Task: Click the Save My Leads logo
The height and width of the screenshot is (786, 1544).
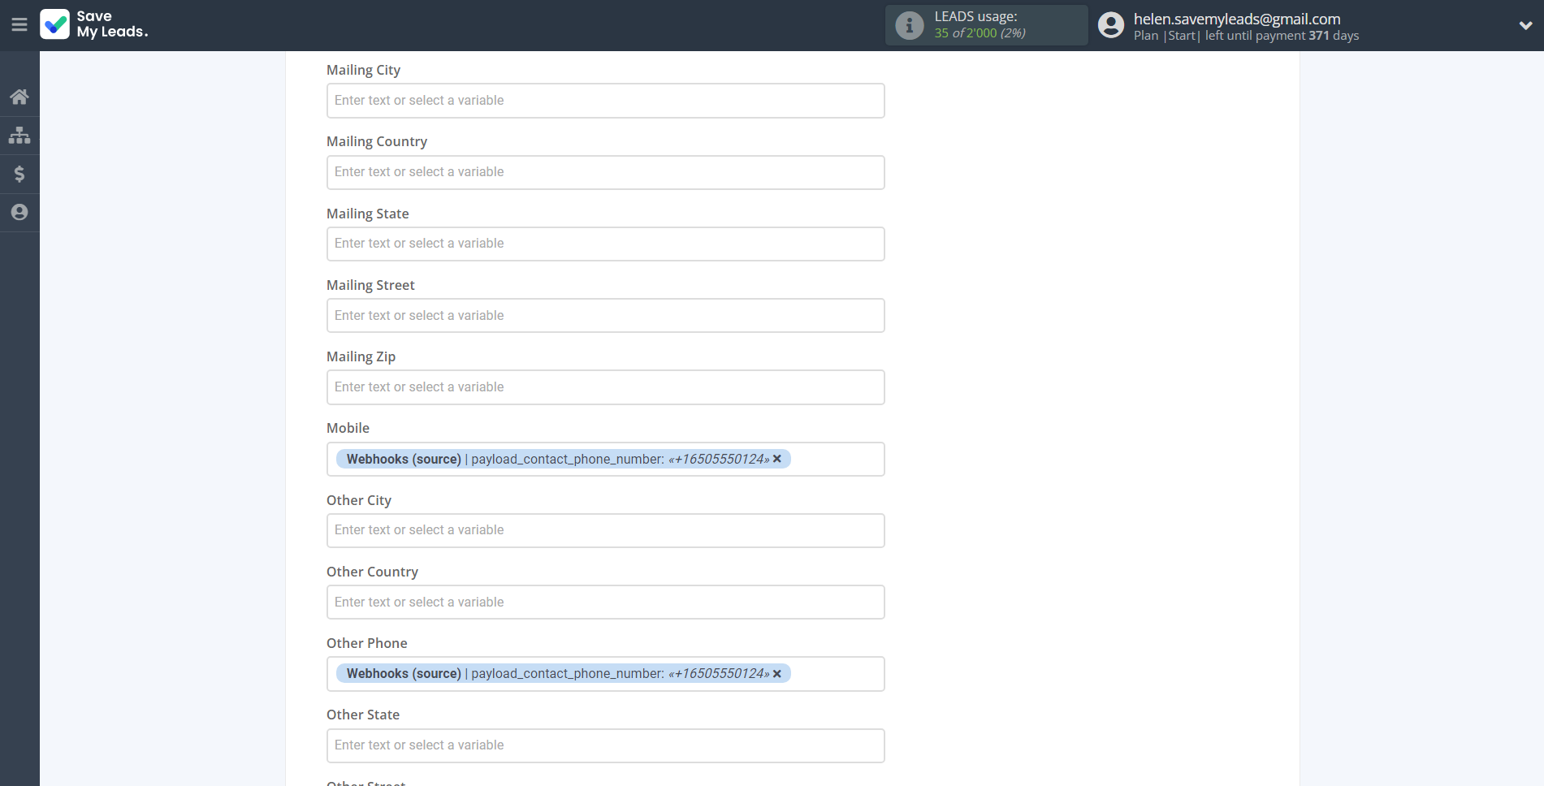Action: [94, 24]
